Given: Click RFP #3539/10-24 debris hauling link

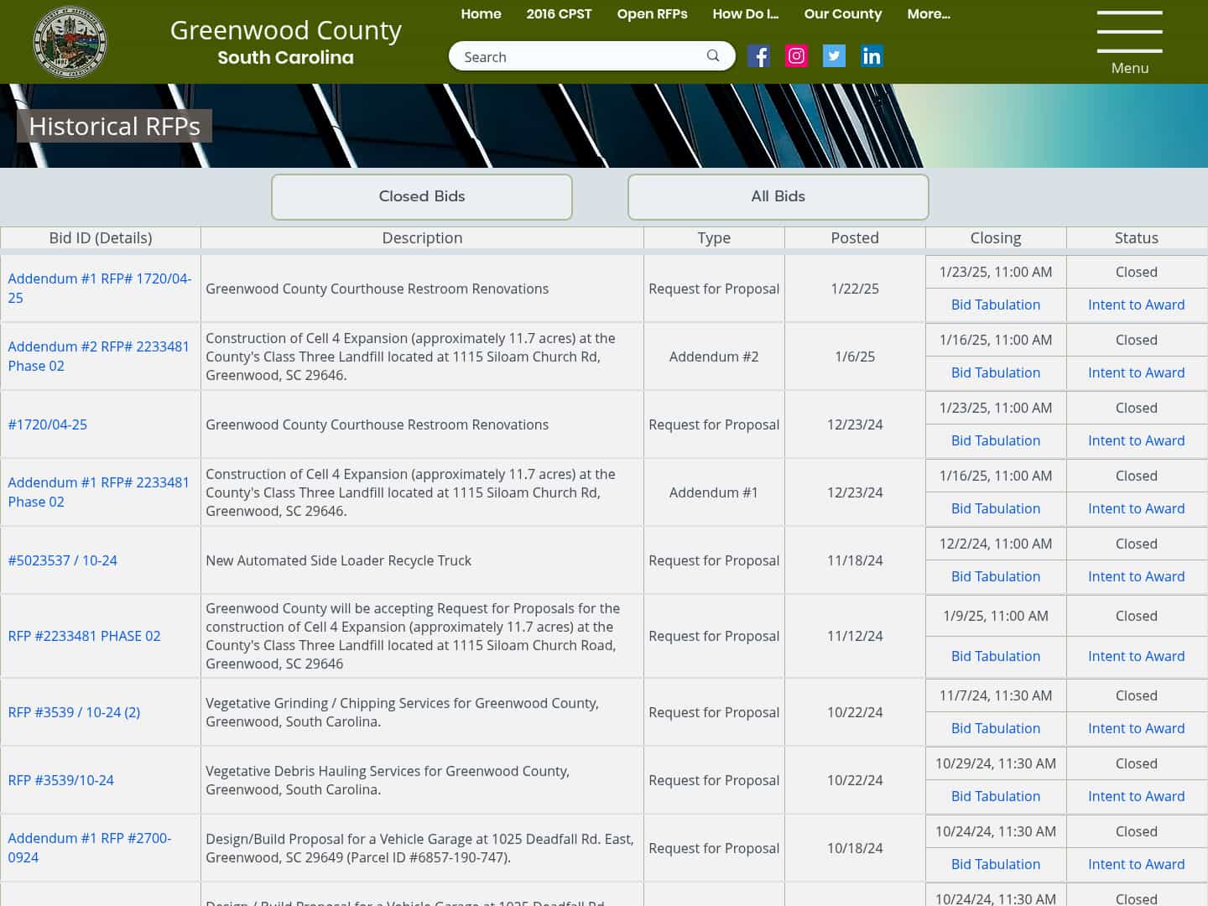Looking at the screenshot, I should [x=60, y=779].
